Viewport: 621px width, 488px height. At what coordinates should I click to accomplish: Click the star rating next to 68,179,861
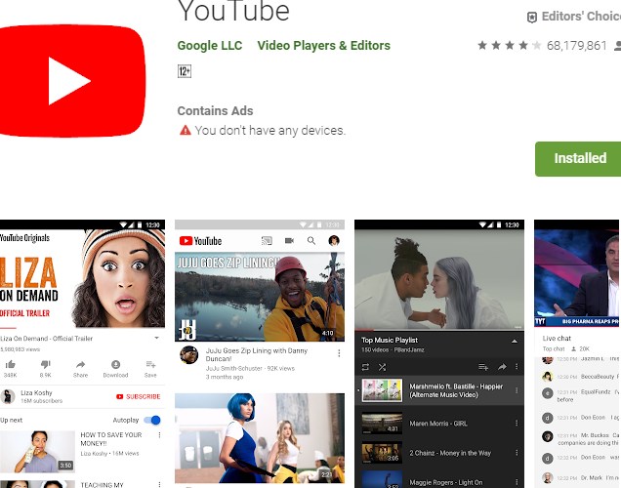coord(509,46)
